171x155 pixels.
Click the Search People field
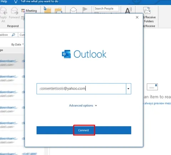click(x=106, y=9)
